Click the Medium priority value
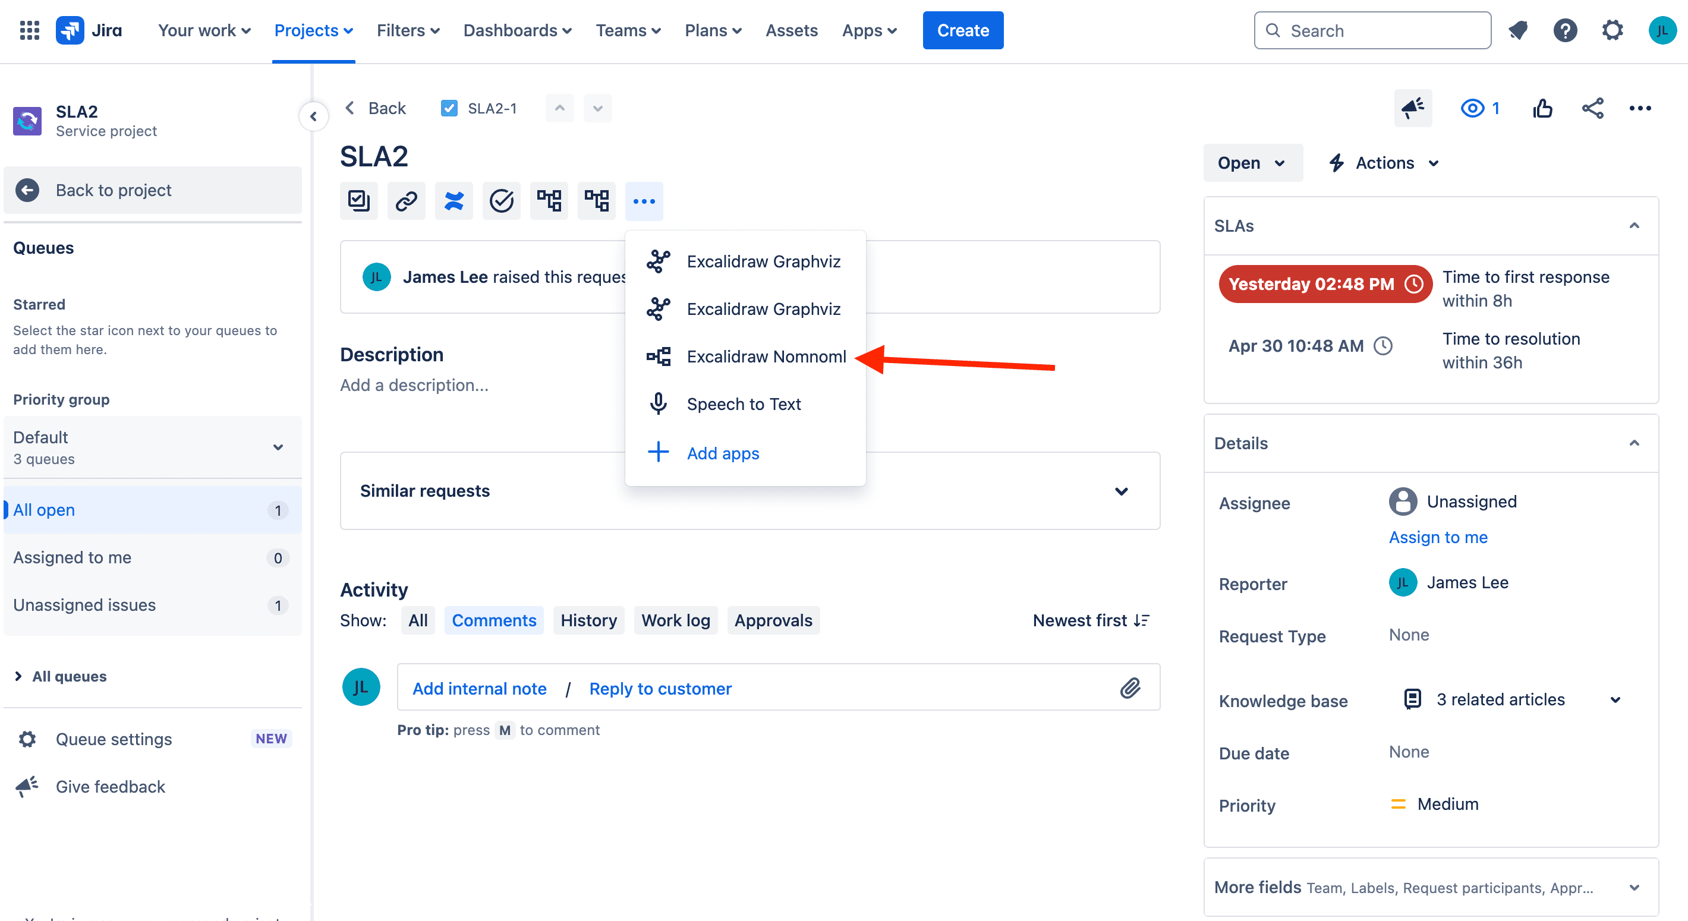1688x921 pixels. [1434, 804]
